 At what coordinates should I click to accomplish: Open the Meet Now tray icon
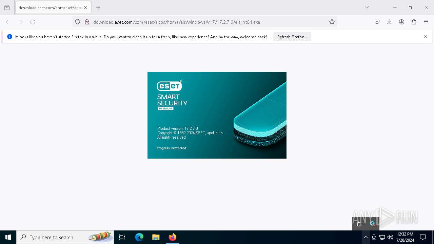tap(374, 237)
